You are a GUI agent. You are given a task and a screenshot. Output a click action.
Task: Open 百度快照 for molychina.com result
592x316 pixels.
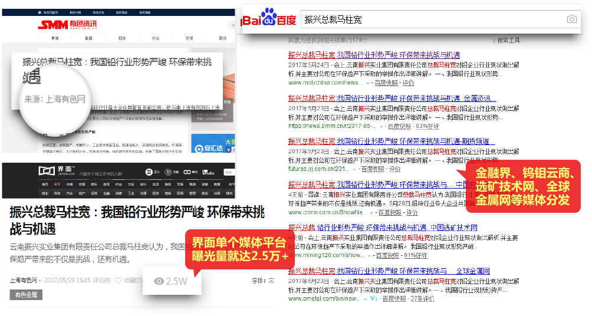tap(386, 83)
